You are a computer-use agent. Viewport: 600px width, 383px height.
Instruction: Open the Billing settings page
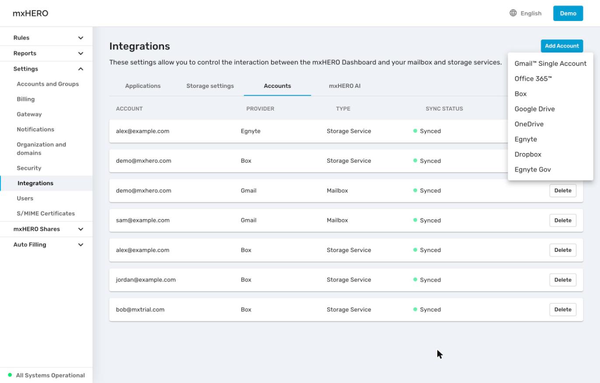tap(26, 99)
